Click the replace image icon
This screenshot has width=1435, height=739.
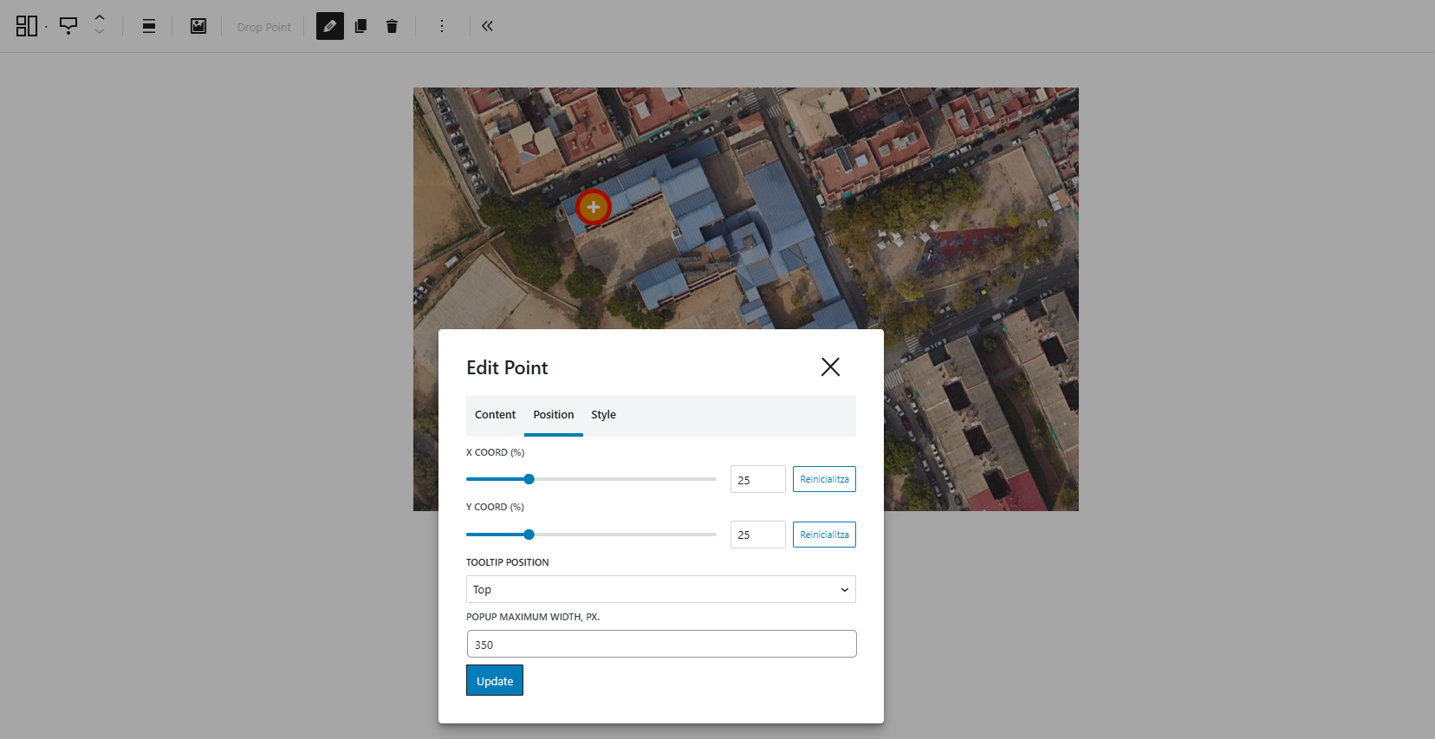[198, 26]
